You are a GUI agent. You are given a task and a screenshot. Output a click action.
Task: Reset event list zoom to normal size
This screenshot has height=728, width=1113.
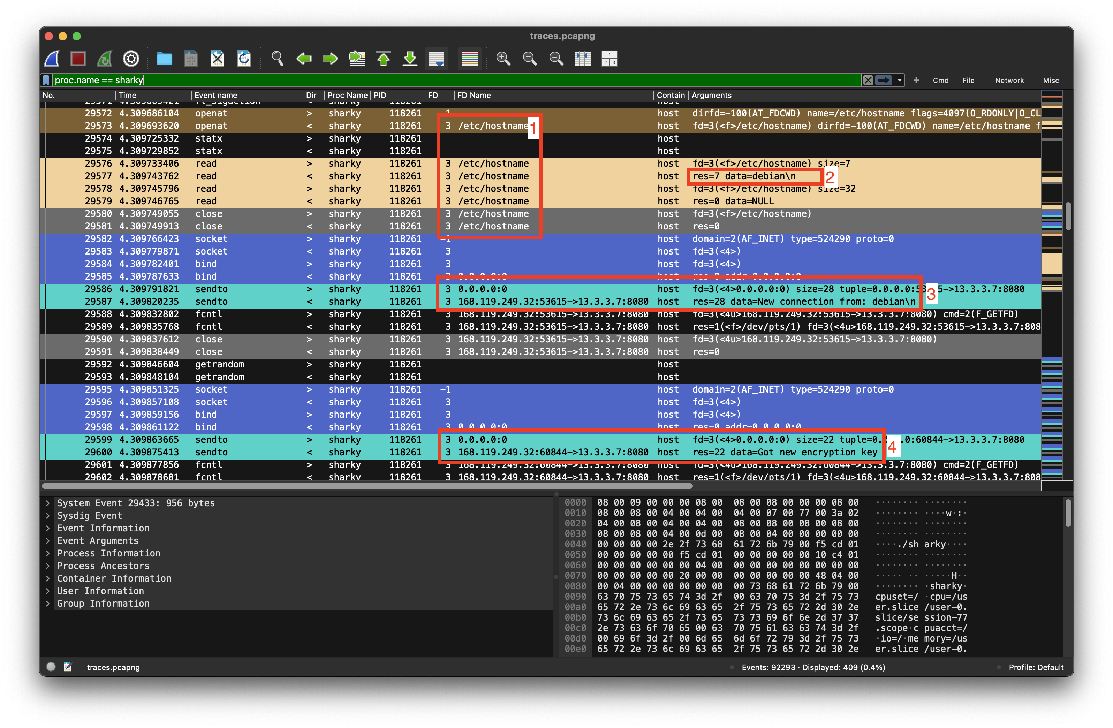[556, 59]
